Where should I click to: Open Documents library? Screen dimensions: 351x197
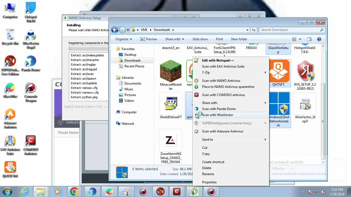click(x=133, y=83)
